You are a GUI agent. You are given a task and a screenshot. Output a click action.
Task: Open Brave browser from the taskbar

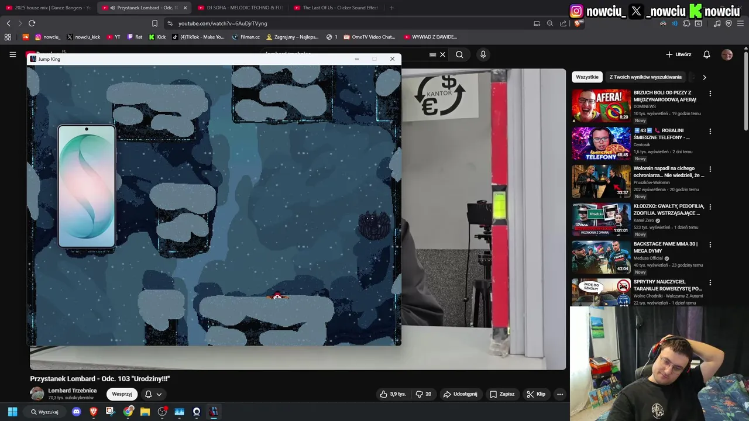94,412
